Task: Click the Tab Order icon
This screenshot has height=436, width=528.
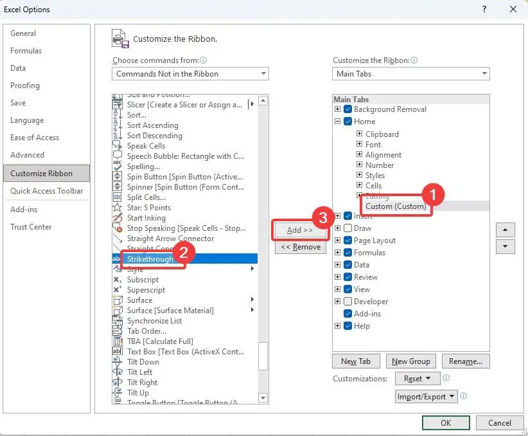Action: [117, 331]
